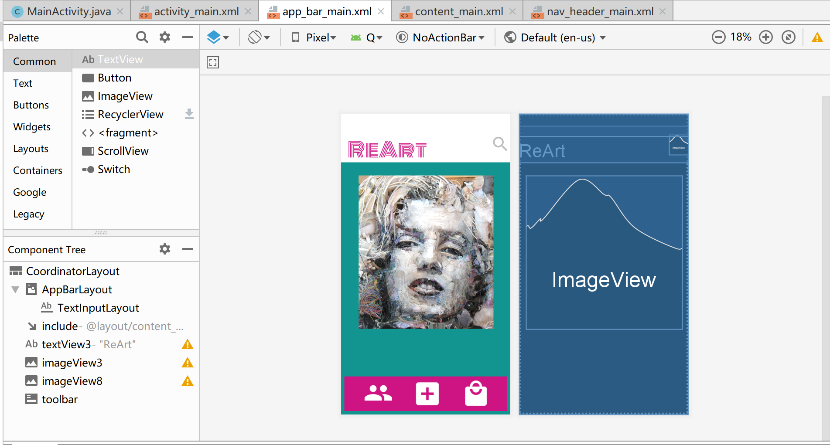Image resolution: width=830 pixels, height=445 pixels.
Task: Pick ScrollView from palette
Action: click(x=136, y=151)
